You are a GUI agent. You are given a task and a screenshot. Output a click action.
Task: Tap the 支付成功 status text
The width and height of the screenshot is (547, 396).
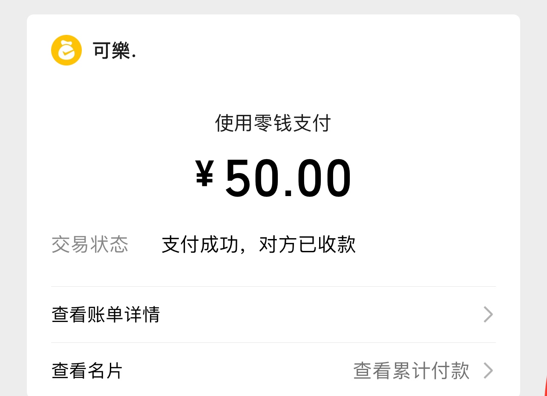click(199, 245)
